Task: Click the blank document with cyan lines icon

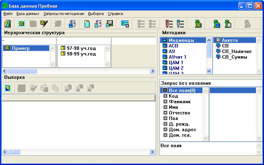Action: coord(87,24)
